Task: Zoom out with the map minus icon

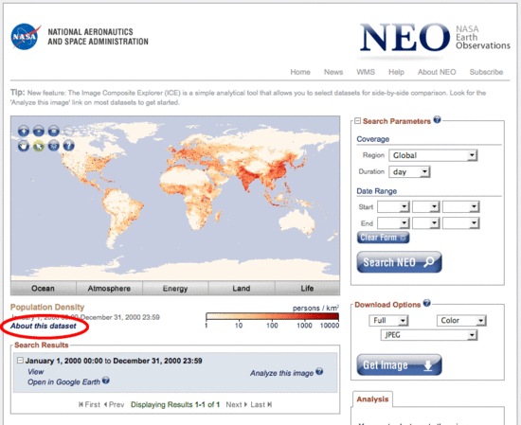Action: (x=39, y=131)
